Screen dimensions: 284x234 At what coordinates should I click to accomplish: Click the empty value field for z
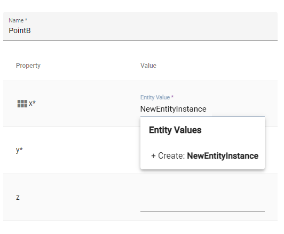(202, 205)
